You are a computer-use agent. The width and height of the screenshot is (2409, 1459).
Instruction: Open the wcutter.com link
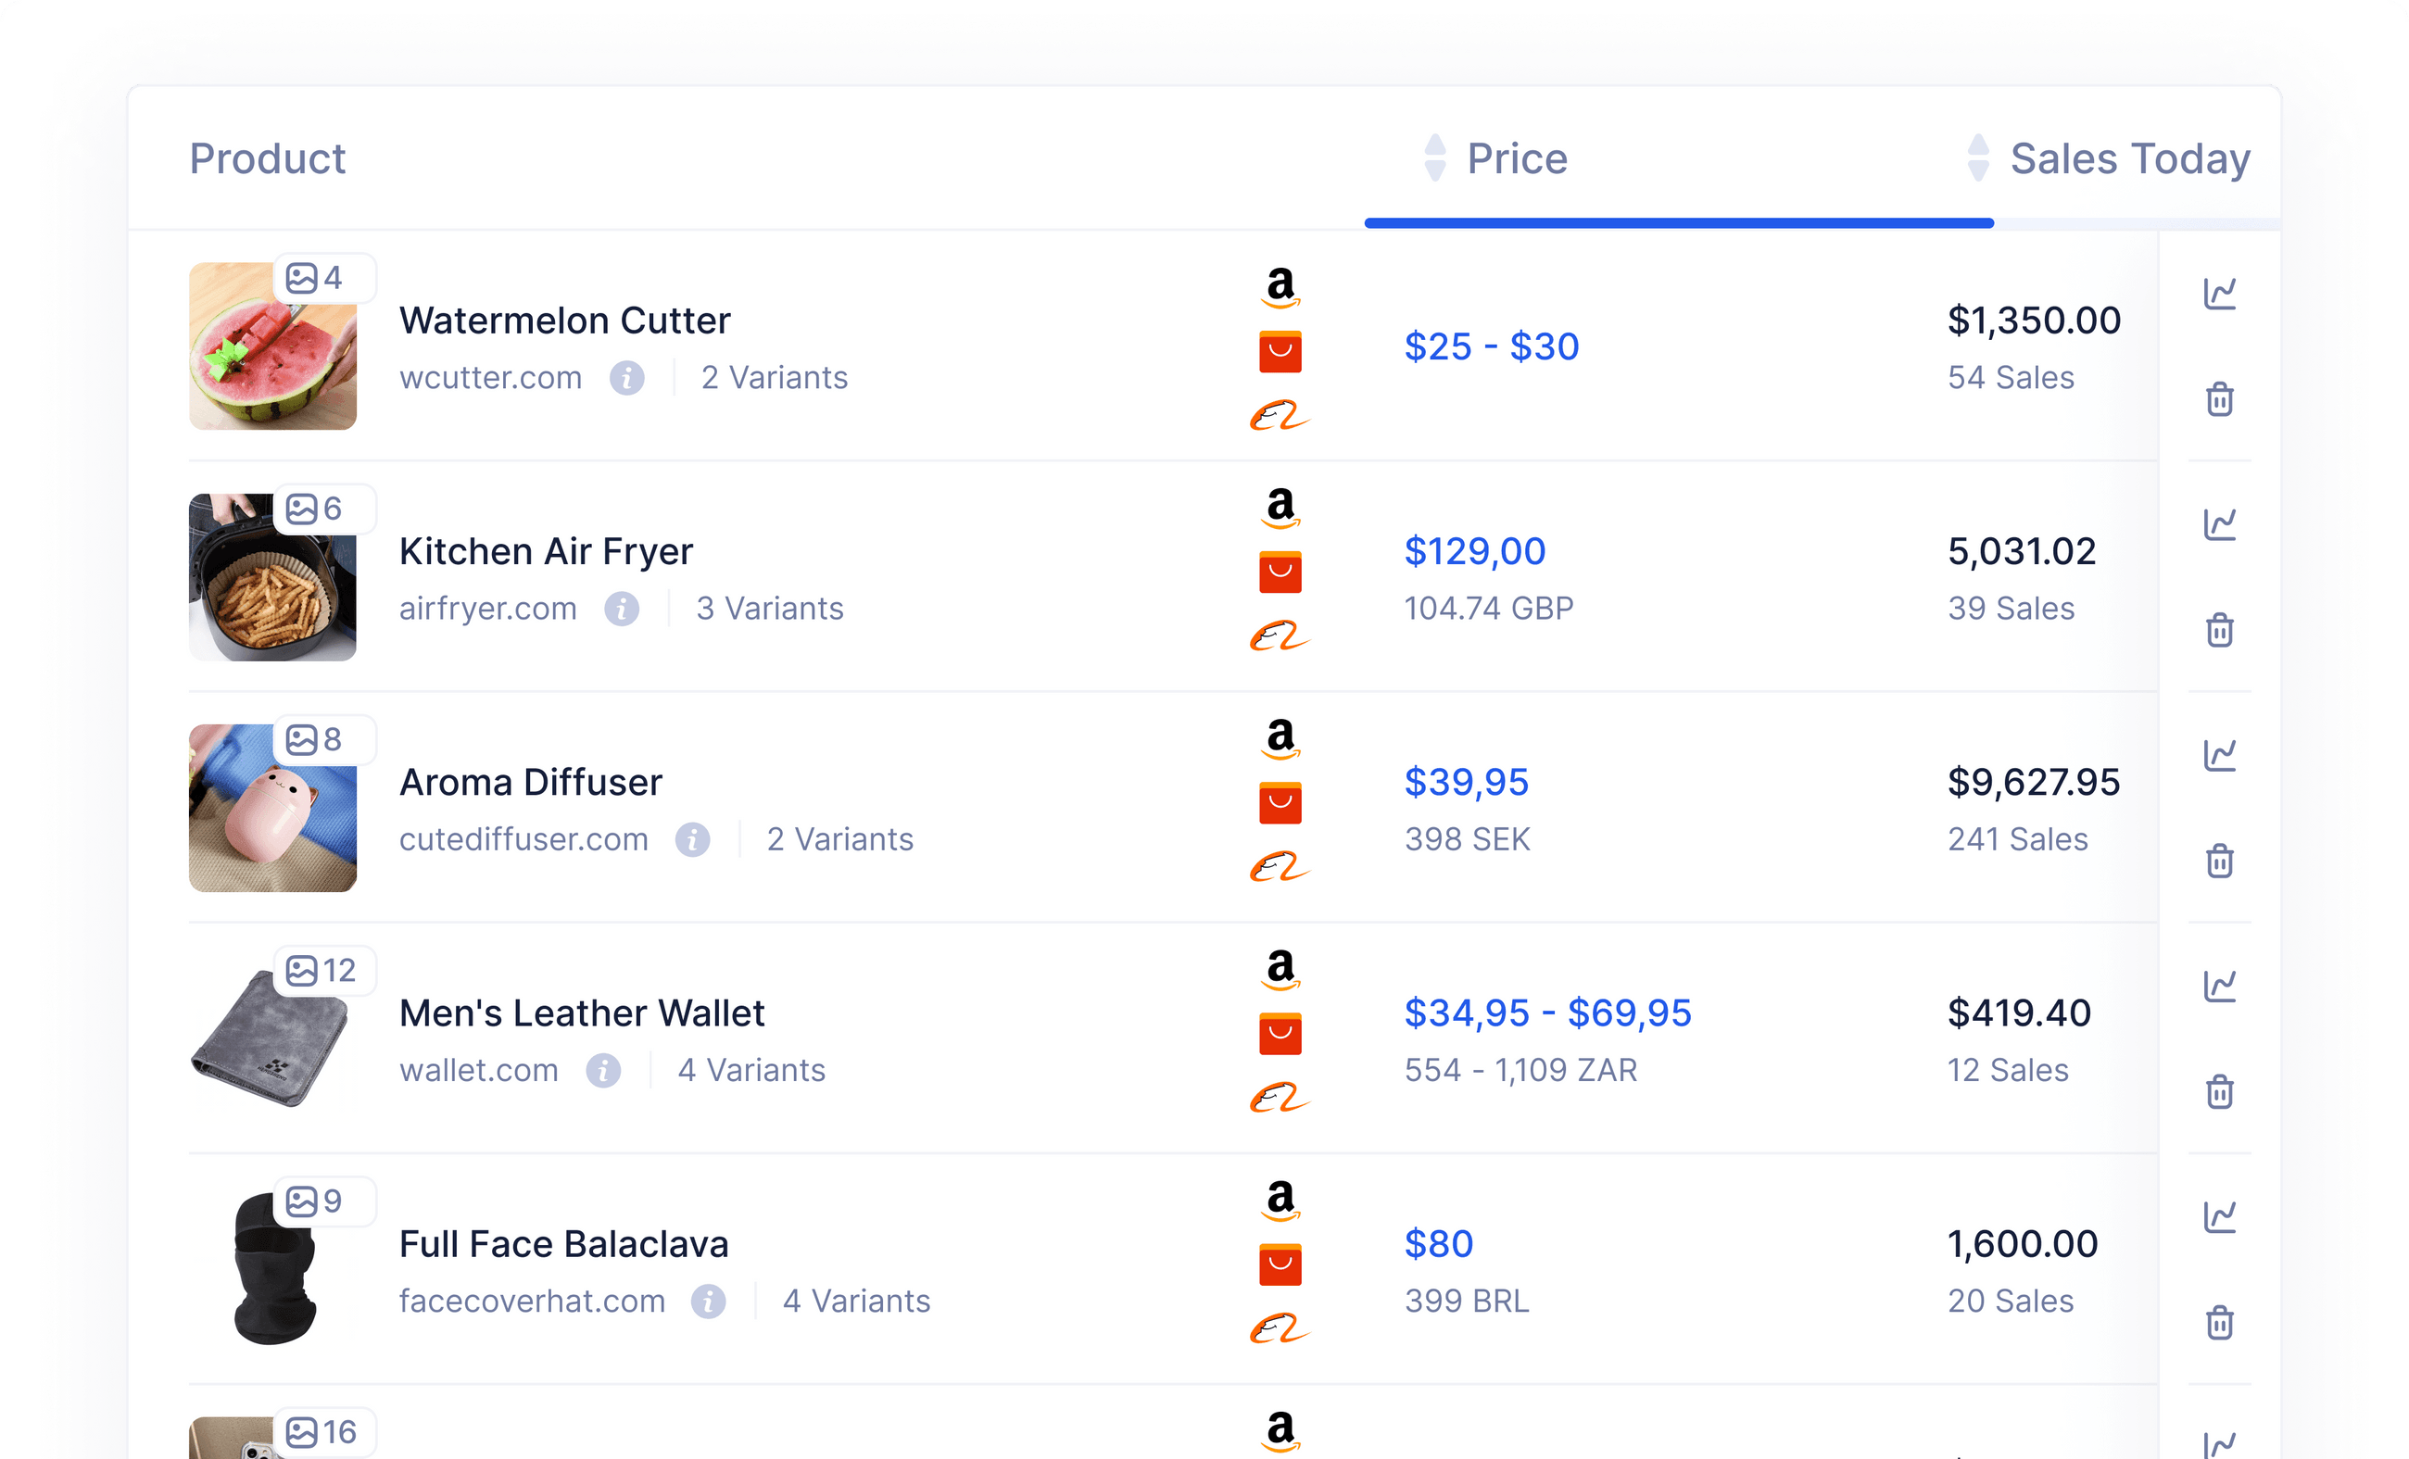click(490, 378)
